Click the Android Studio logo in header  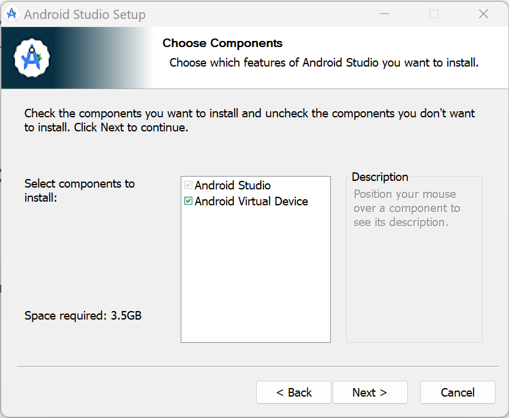pos(32,58)
